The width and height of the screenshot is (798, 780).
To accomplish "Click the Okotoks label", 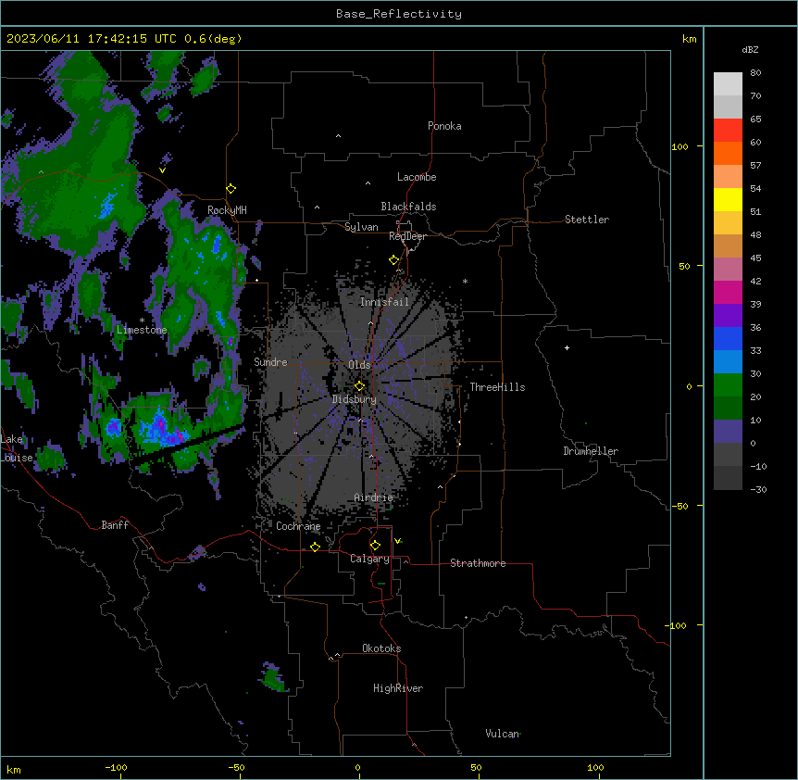I will (381, 648).
